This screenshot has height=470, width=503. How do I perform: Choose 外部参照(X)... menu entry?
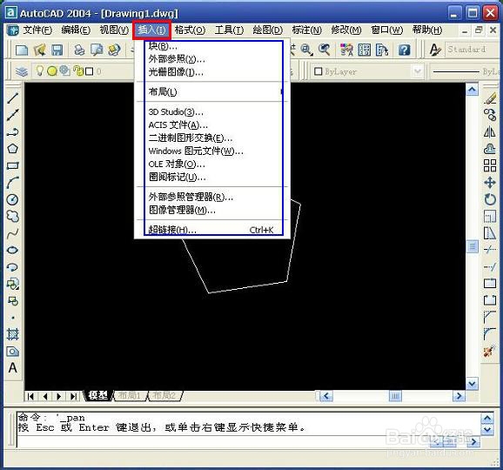point(212,59)
